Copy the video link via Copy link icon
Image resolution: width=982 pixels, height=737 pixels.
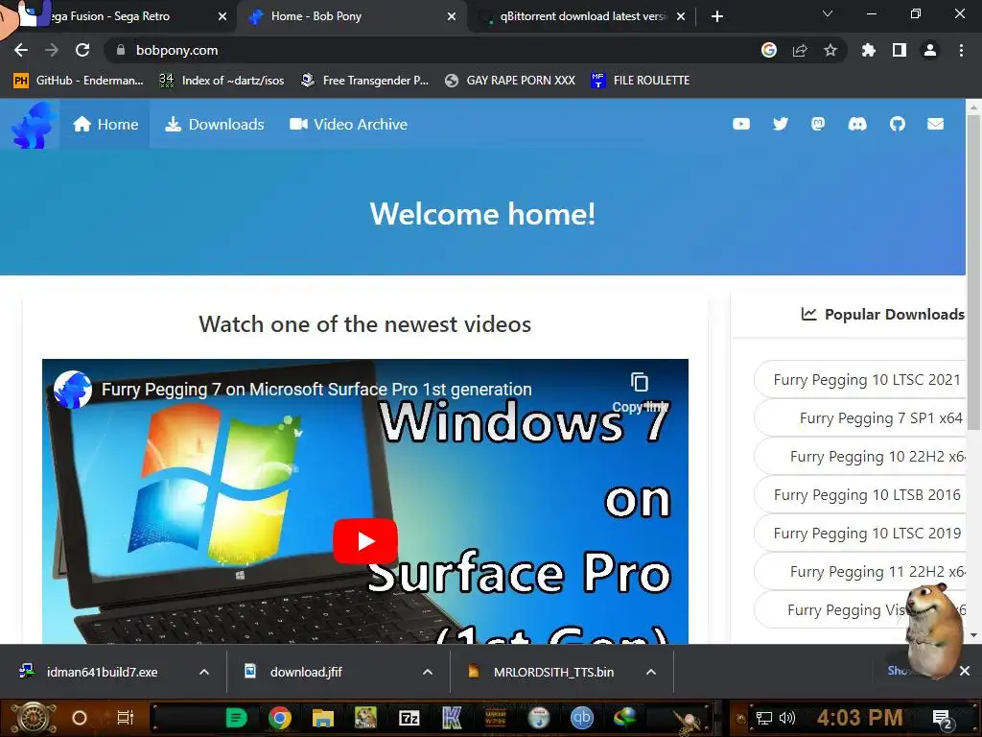[x=640, y=392]
